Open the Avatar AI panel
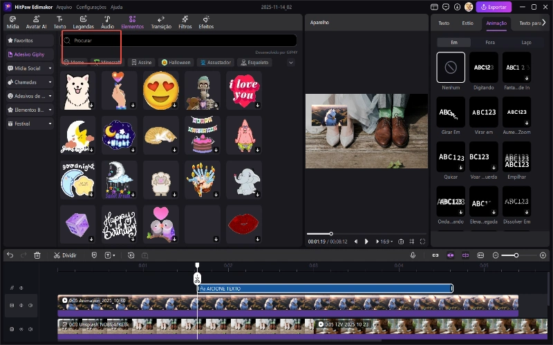553x345 pixels. (x=34, y=21)
